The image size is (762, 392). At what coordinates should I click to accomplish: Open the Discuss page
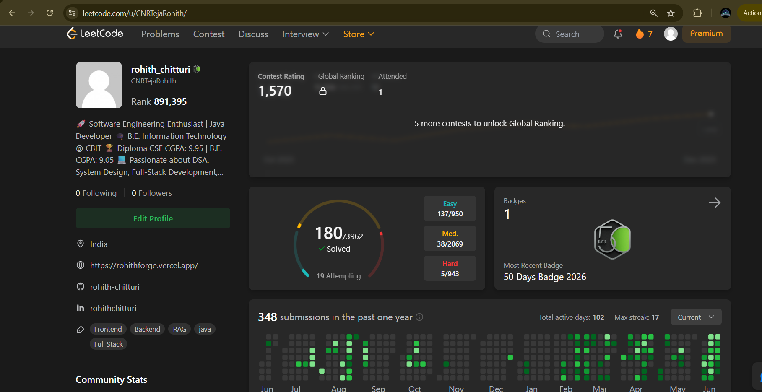[253, 34]
